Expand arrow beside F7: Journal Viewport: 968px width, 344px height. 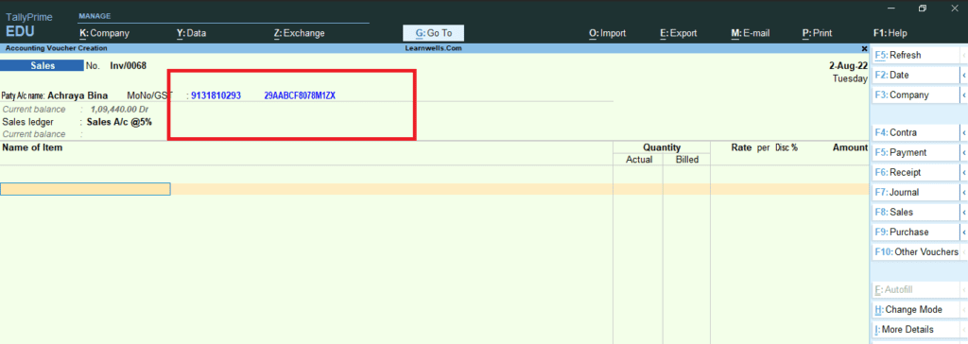(x=963, y=192)
